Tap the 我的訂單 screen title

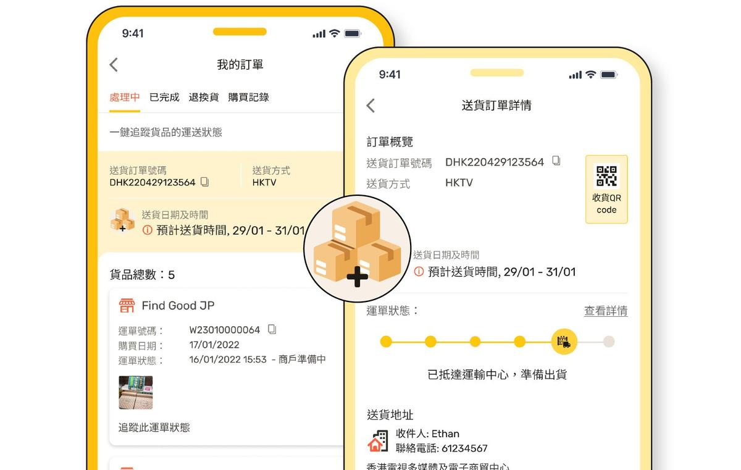(x=240, y=65)
